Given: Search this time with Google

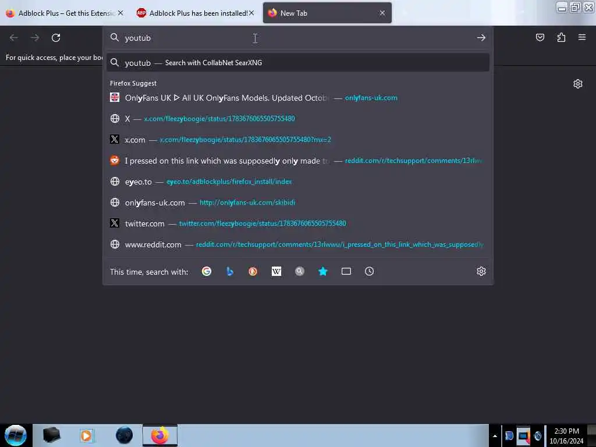Looking at the screenshot, I should point(207,271).
